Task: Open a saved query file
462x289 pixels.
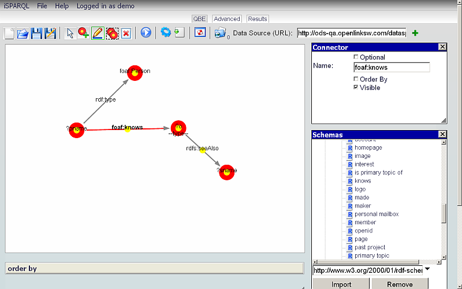Action: coord(23,33)
